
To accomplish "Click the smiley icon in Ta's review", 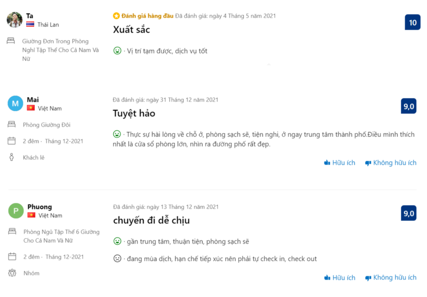I will (117, 51).
